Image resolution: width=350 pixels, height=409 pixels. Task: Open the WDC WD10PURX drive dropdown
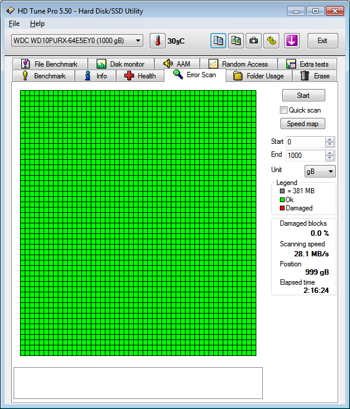click(77, 41)
